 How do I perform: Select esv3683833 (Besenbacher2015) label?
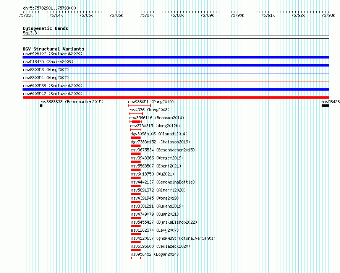point(71,102)
